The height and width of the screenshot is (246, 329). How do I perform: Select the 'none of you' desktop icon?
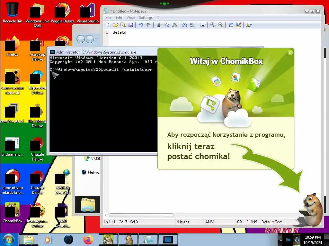tap(13, 182)
